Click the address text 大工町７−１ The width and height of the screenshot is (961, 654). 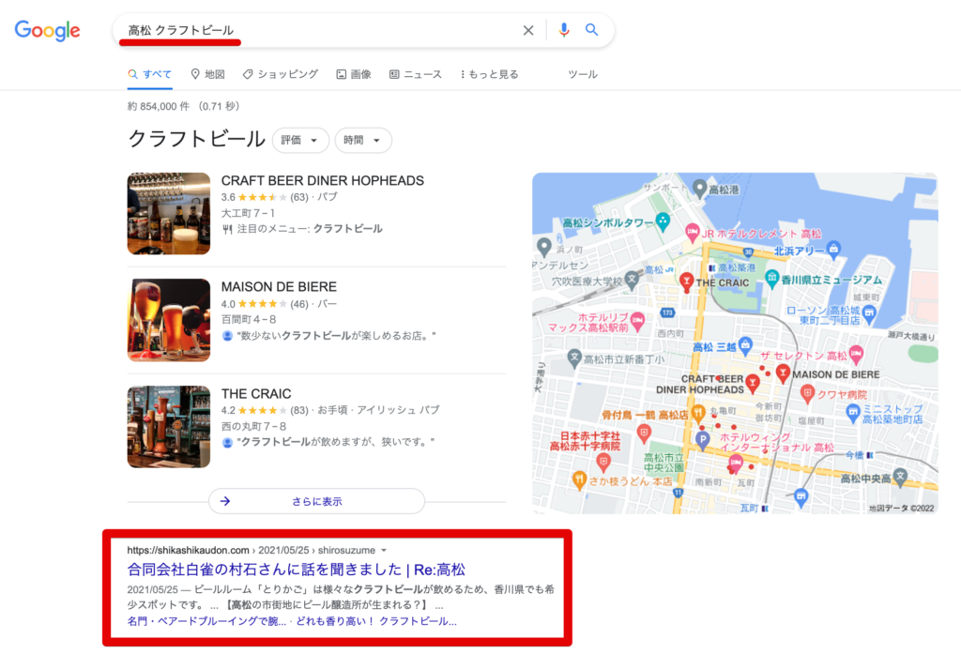[248, 213]
